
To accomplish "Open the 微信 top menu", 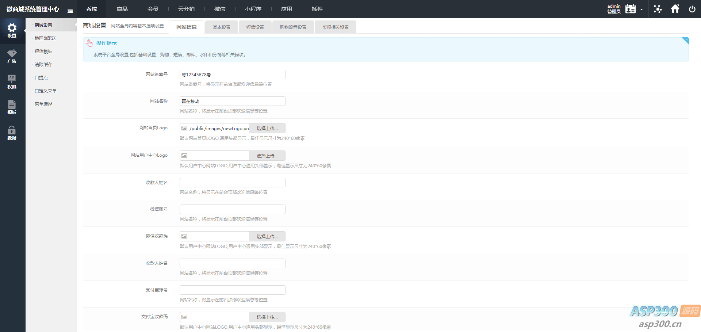I will (x=220, y=9).
